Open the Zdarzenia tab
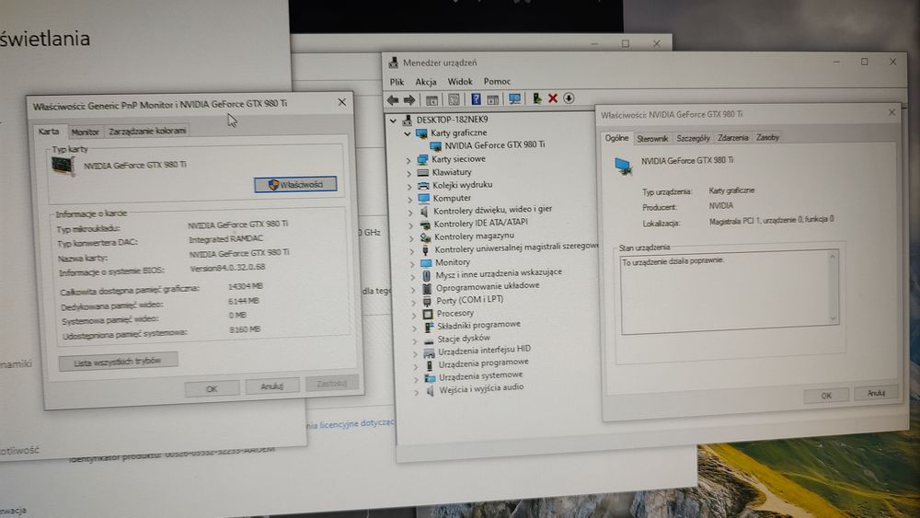The height and width of the screenshot is (518, 920). click(733, 137)
